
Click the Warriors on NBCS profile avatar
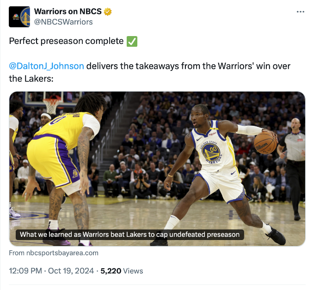[x=19, y=17]
